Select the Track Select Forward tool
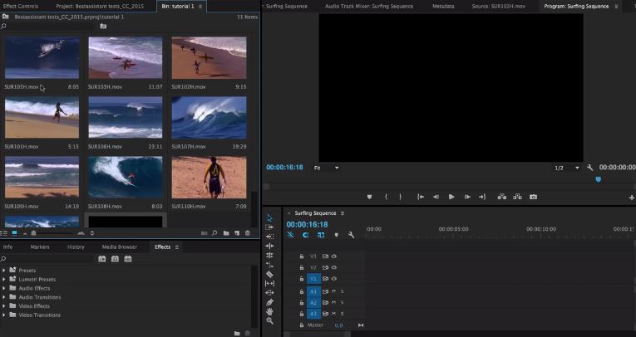Image resolution: width=636 pixels, height=337 pixels. (269, 227)
